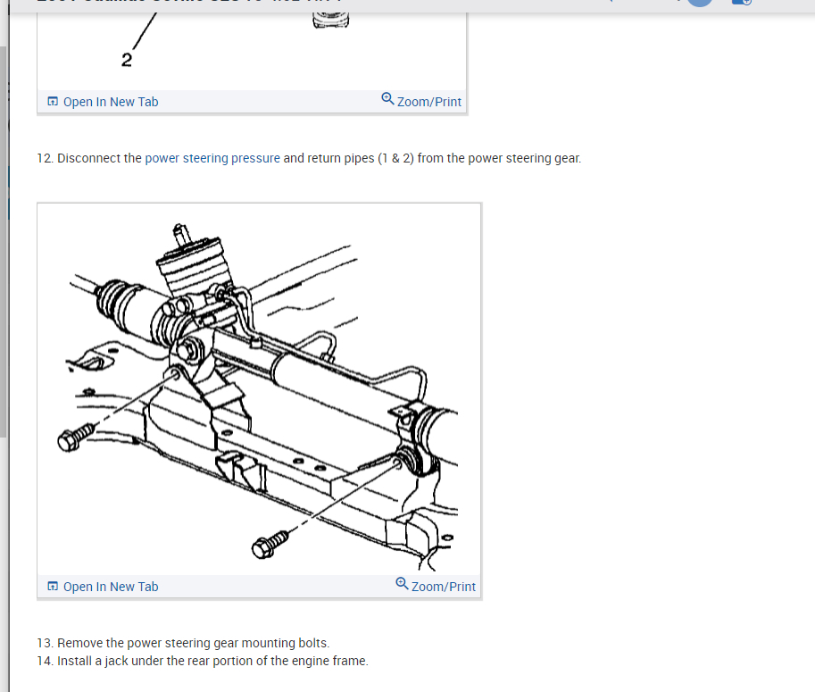
Task: Open the 'power steering pressure' hyperlink
Action: click(212, 158)
